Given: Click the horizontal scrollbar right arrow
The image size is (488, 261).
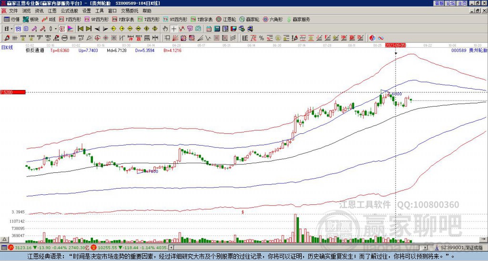Looking at the screenshot, I should tap(426, 248).
